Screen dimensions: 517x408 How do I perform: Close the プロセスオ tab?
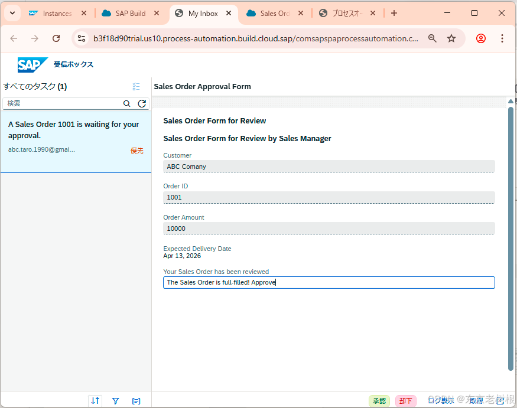(373, 13)
